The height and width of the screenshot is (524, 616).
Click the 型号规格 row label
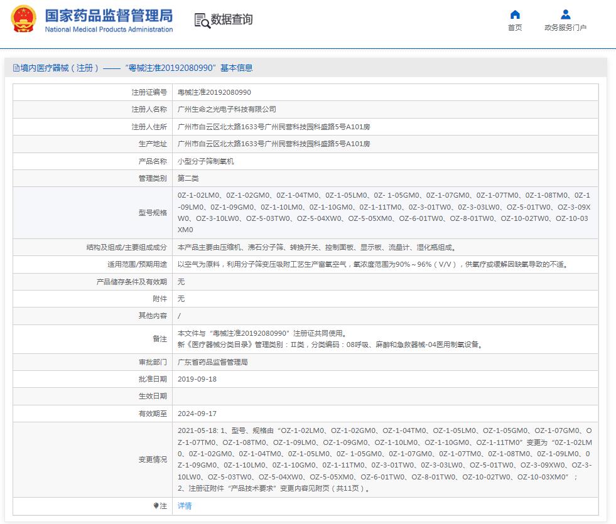[153, 213]
